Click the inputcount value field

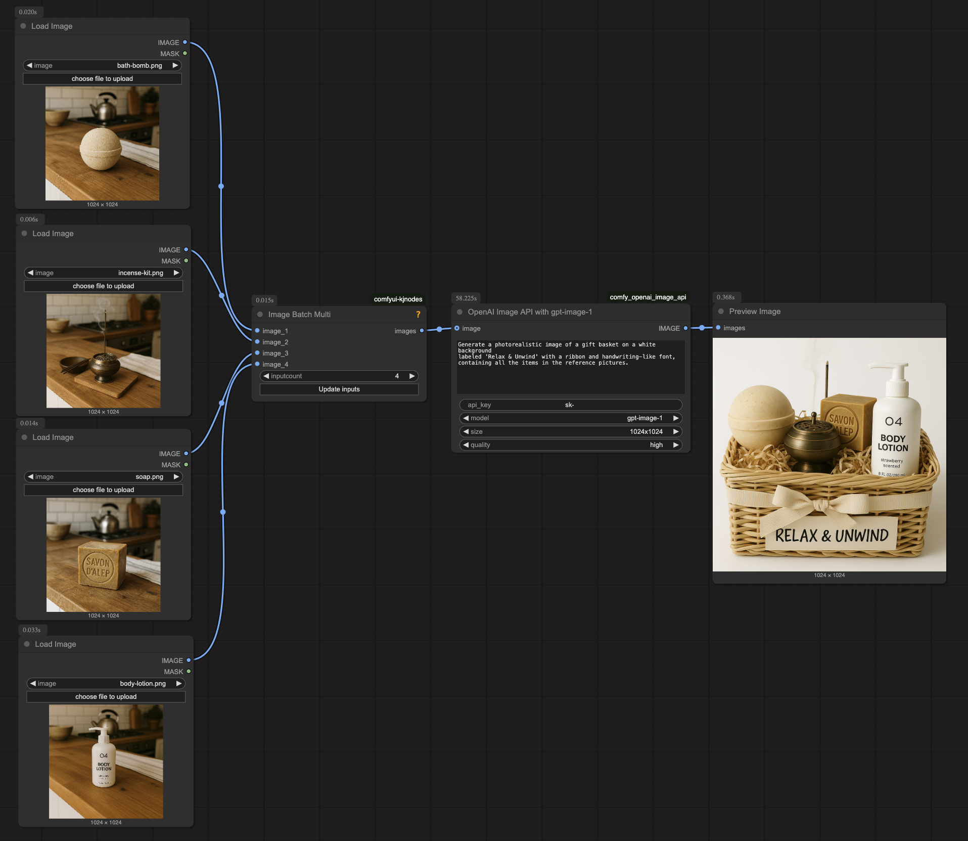(x=339, y=376)
